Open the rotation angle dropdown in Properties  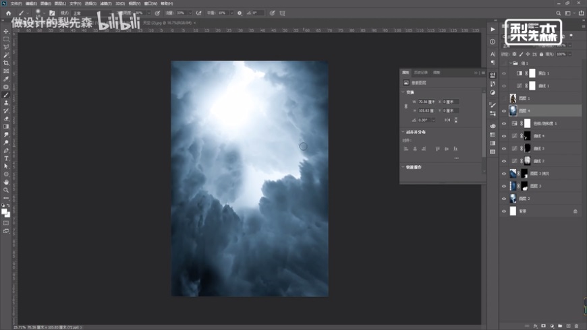coord(434,121)
